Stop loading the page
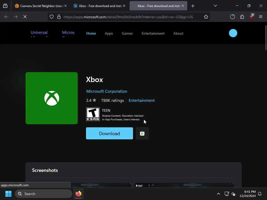Screen dimensions: 267x200 [x=25, y=17]
